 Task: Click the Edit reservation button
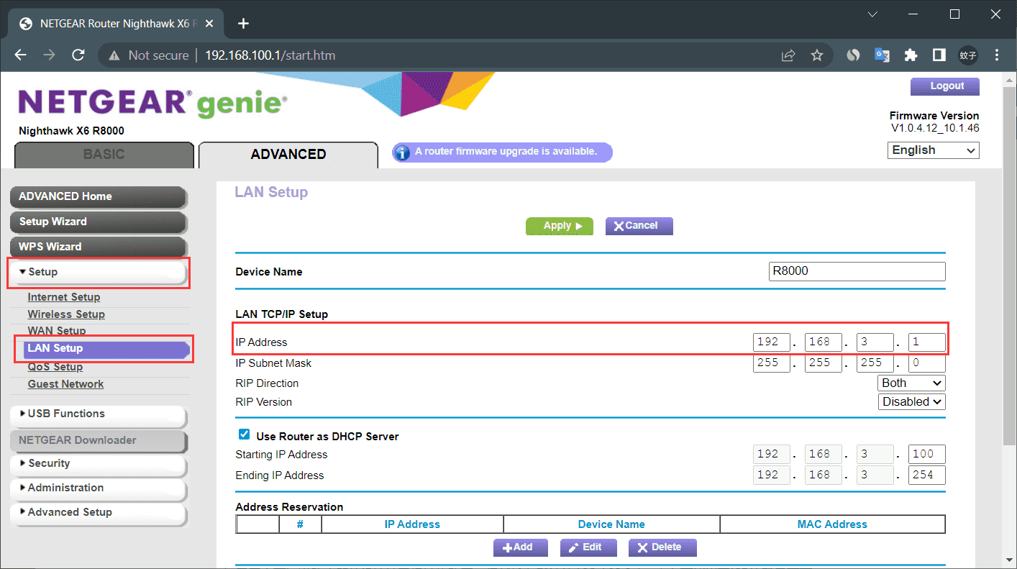tap(588, 547)
